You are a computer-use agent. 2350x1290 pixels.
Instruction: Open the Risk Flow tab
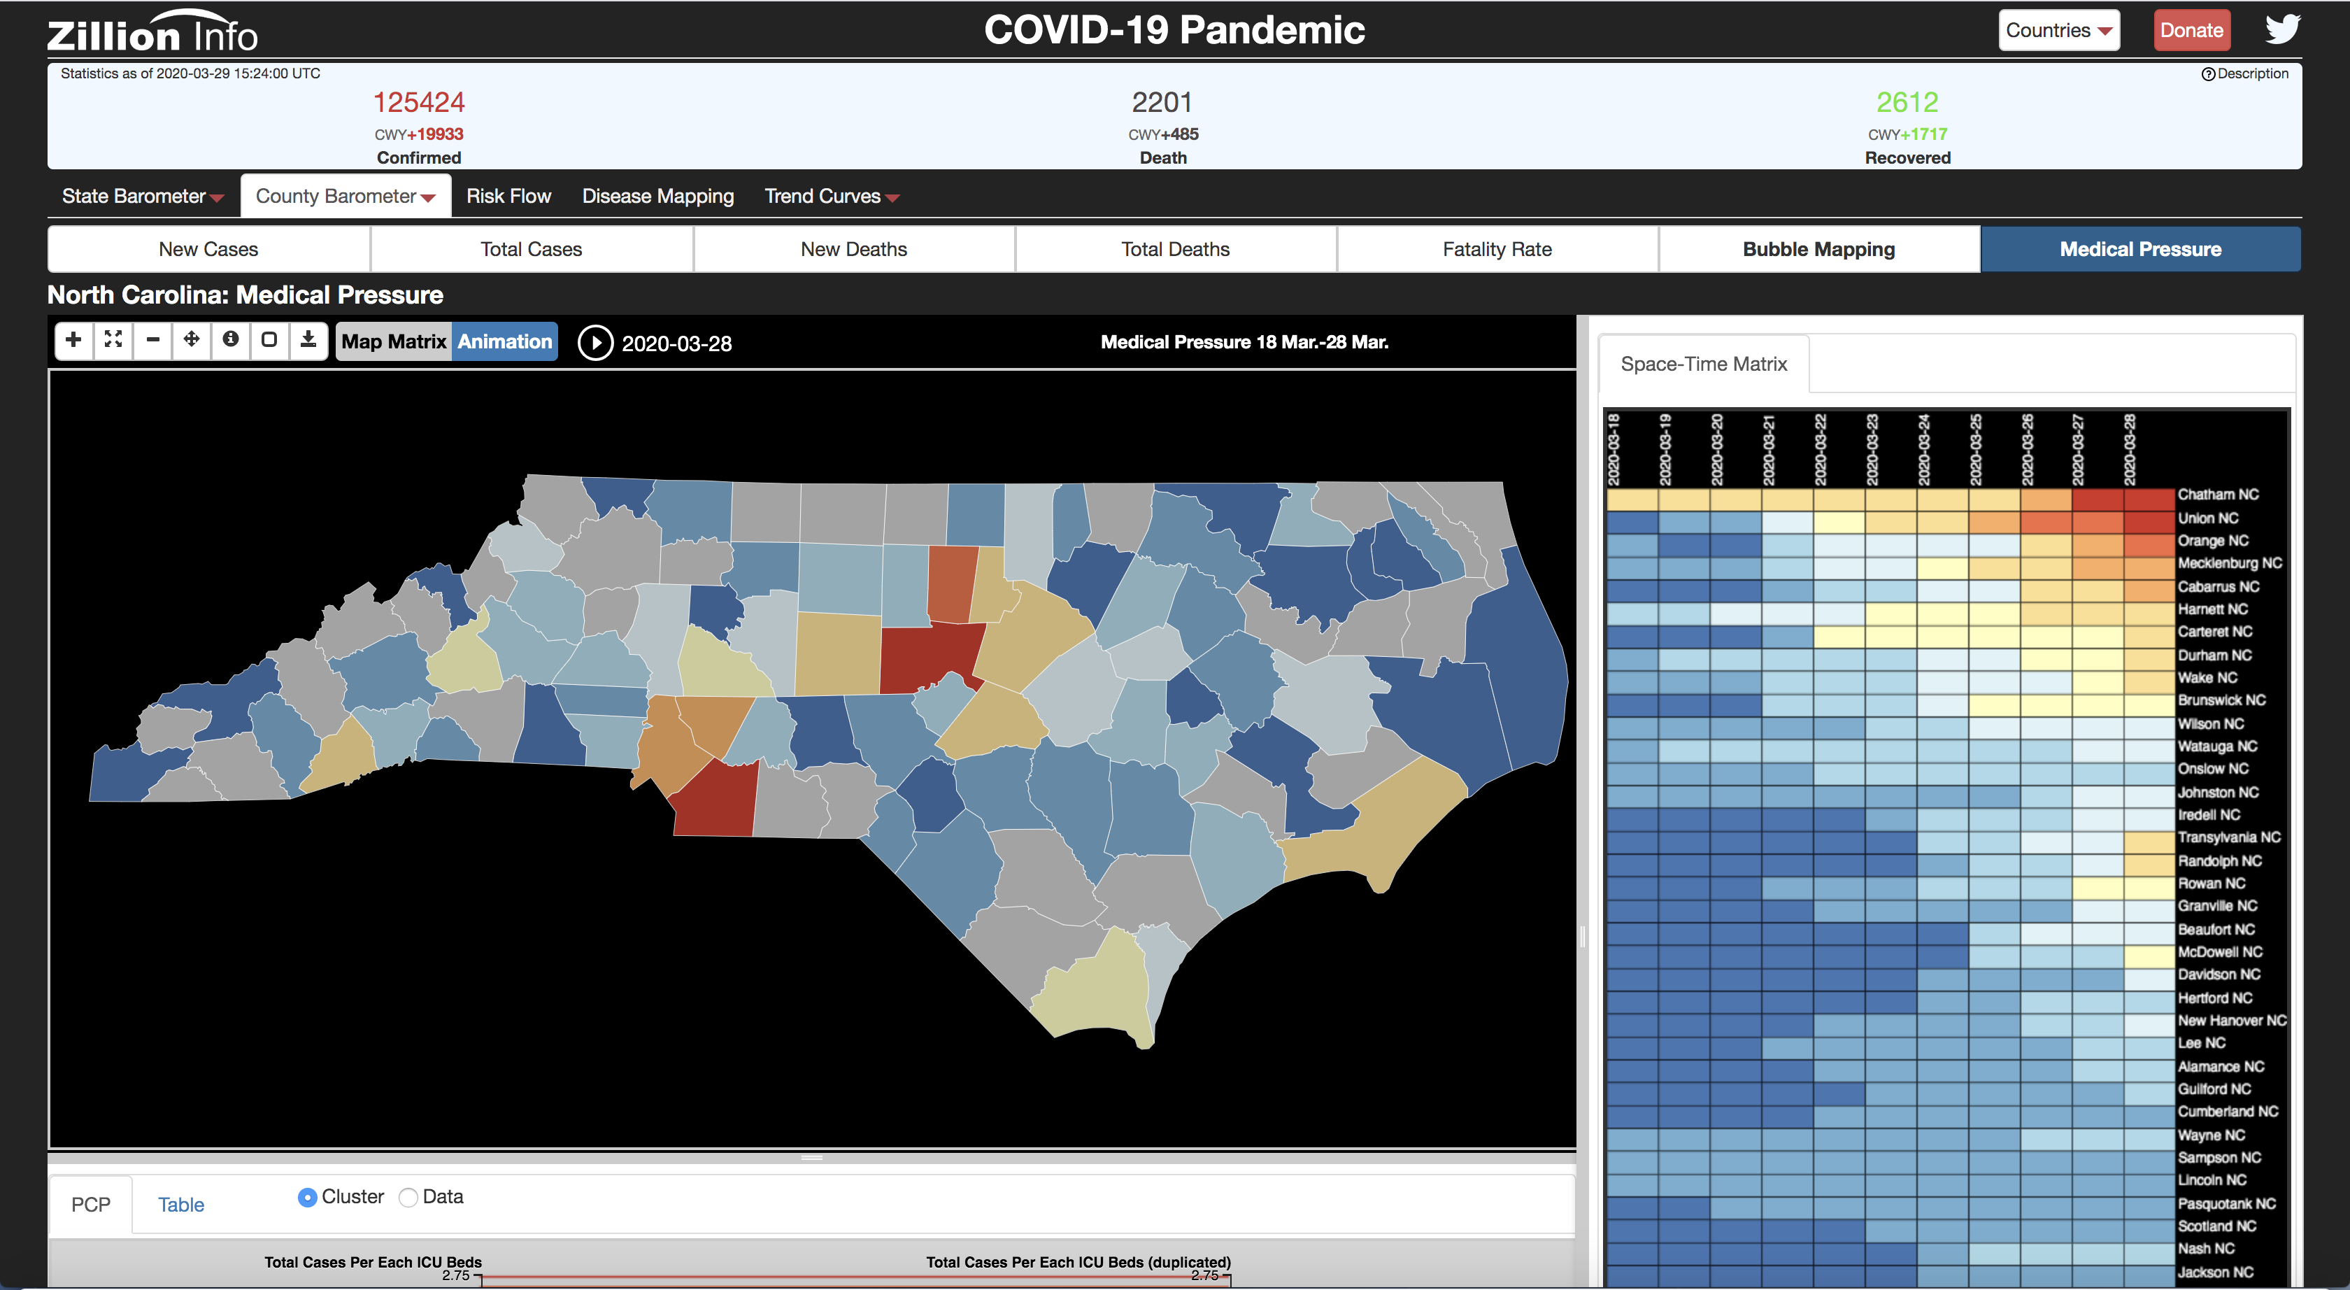508,196
